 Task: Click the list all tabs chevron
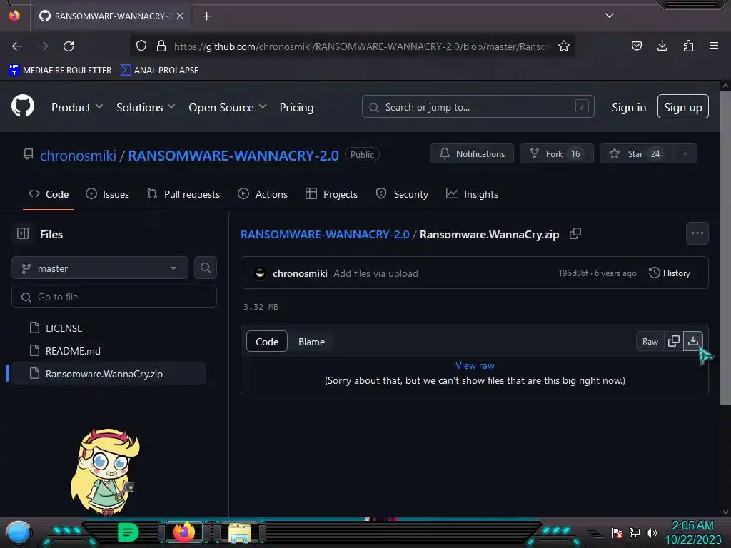(610, 16)
